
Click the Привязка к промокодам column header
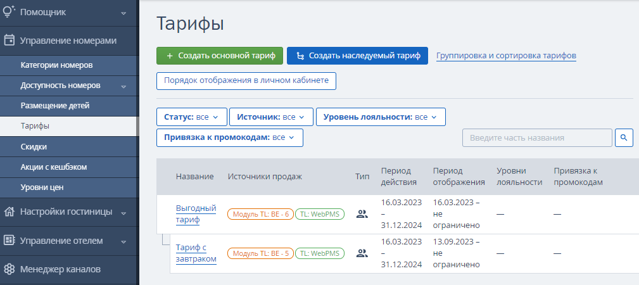(x=578, y=177)
